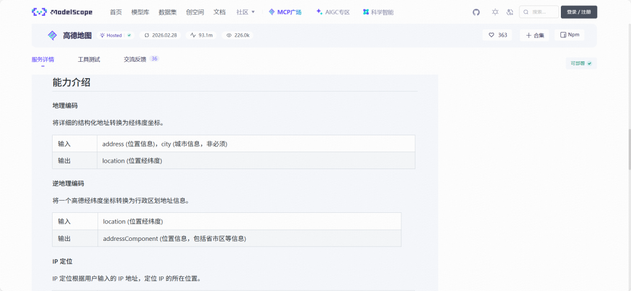Image resolution: width=631 pixels, height=291 pixels.
Task: Open 创空间 navigation item
Action: point(195,12)
